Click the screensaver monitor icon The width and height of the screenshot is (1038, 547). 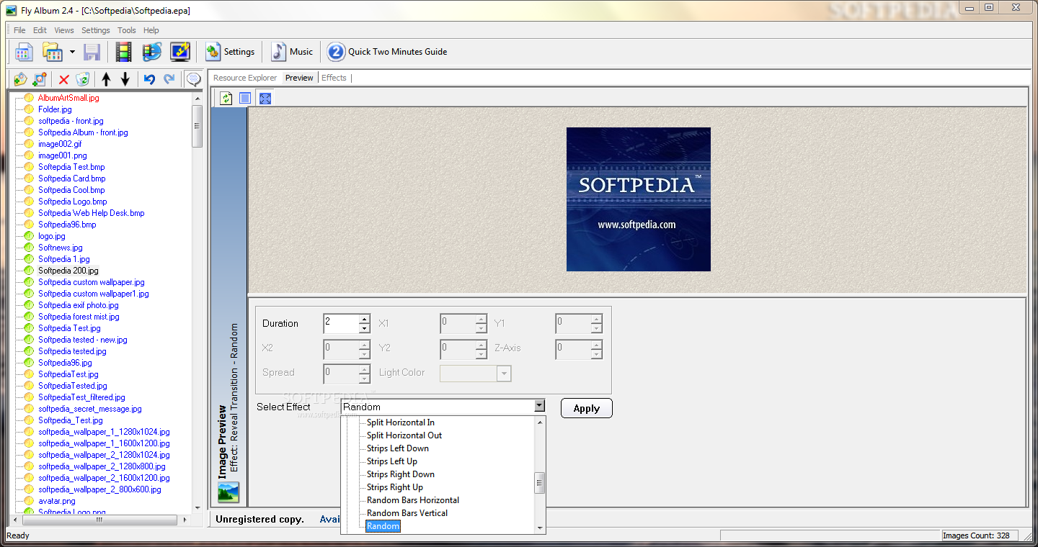pyautogui.click(x=180, y=52)
